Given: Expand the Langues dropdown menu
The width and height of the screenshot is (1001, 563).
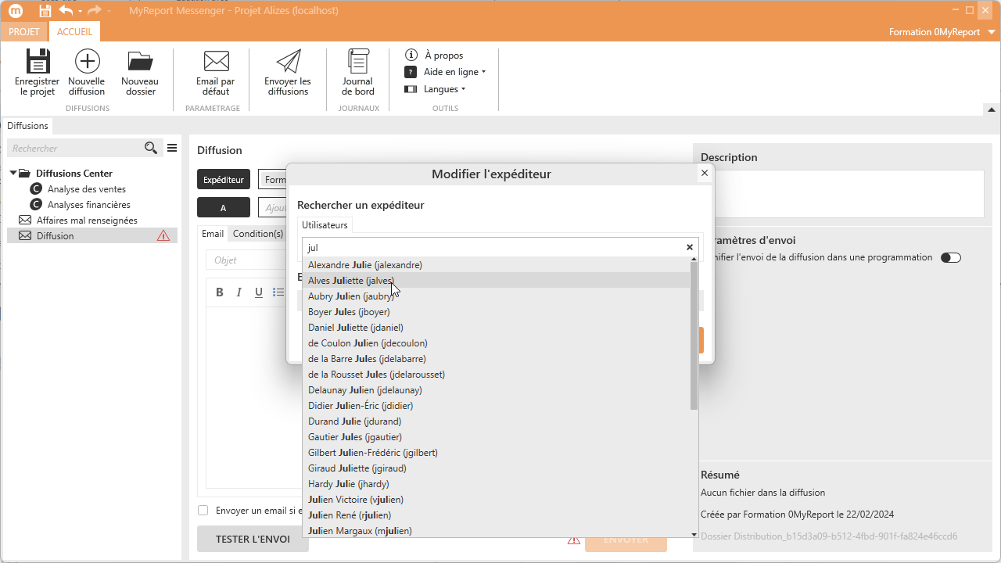Looking at the screenshot, I should (x=444, y=89).
